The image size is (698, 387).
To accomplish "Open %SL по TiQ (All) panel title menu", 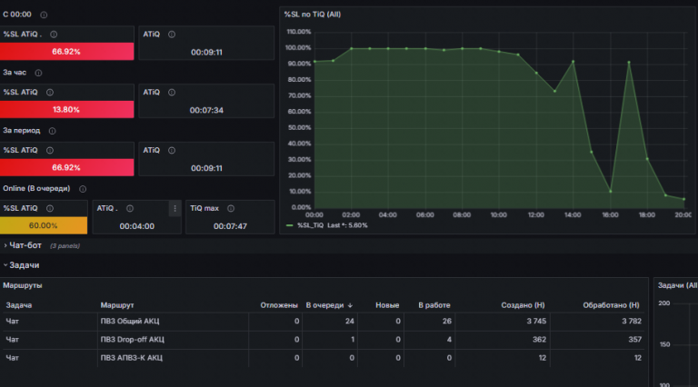I will [313, 15].
